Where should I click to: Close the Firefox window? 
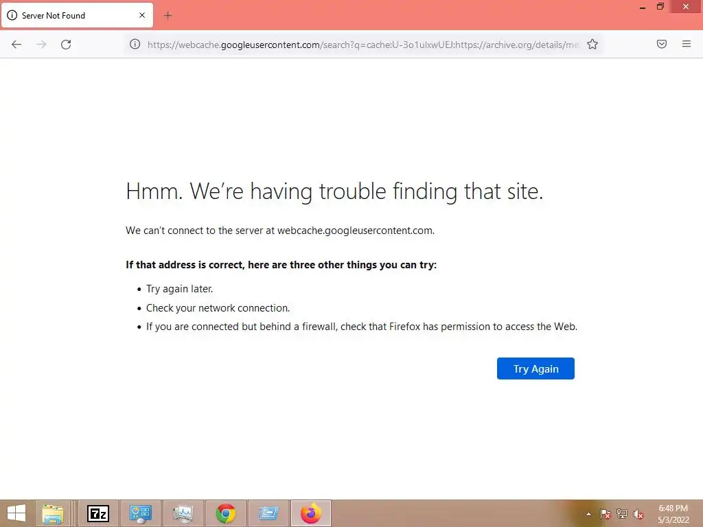[x=686, y=7]
